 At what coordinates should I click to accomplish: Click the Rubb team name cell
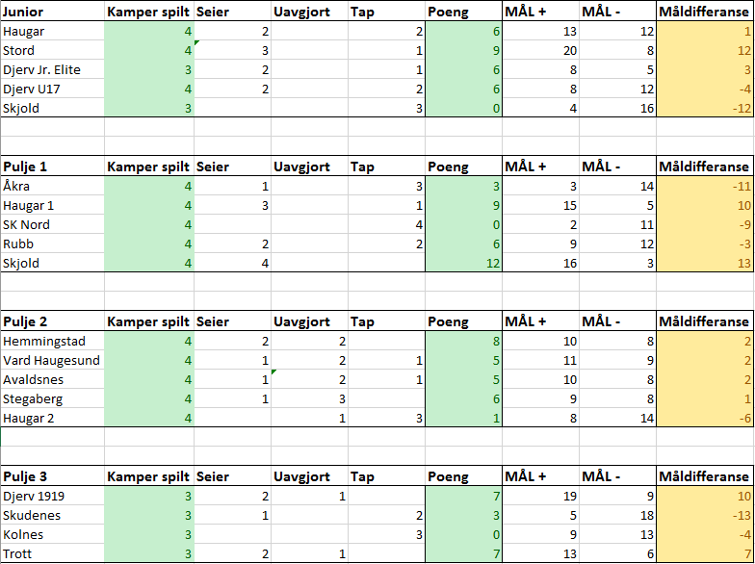[52, 244]
